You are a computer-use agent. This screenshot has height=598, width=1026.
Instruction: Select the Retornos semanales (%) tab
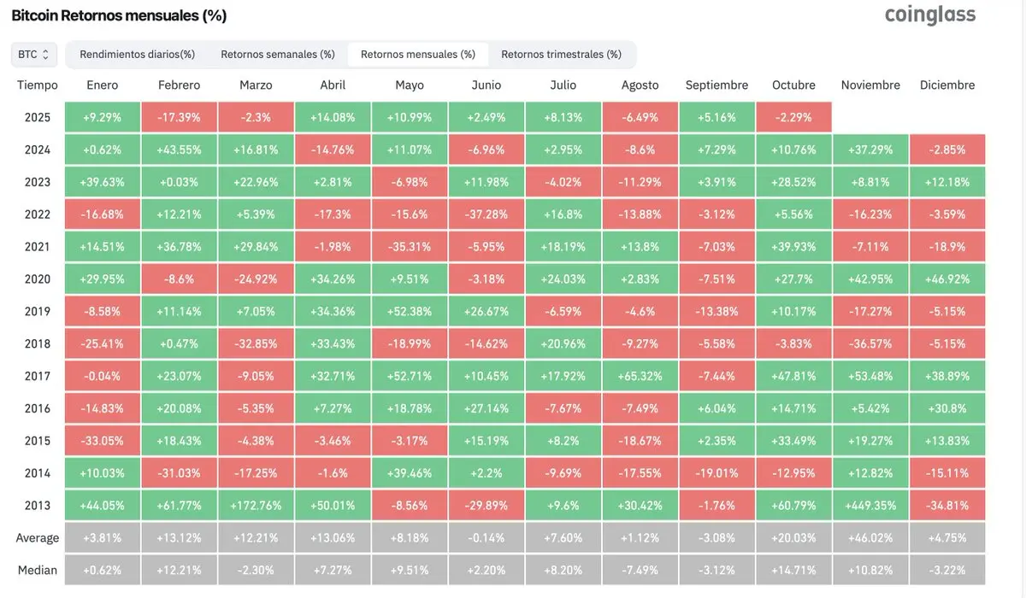coord(278,54)
